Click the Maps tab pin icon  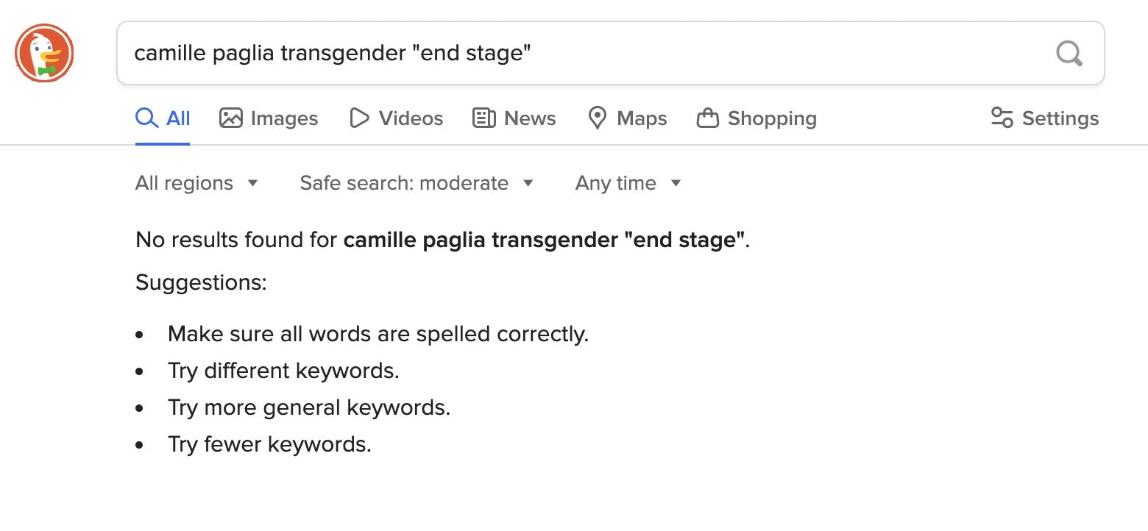(597, 118)
